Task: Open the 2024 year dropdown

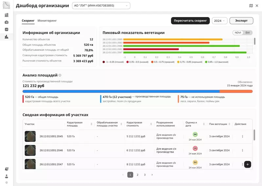Action: 219,21
